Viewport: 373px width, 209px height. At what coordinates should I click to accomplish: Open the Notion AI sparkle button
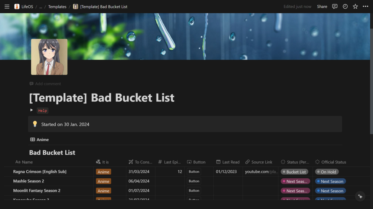click(x=360, y=196)
